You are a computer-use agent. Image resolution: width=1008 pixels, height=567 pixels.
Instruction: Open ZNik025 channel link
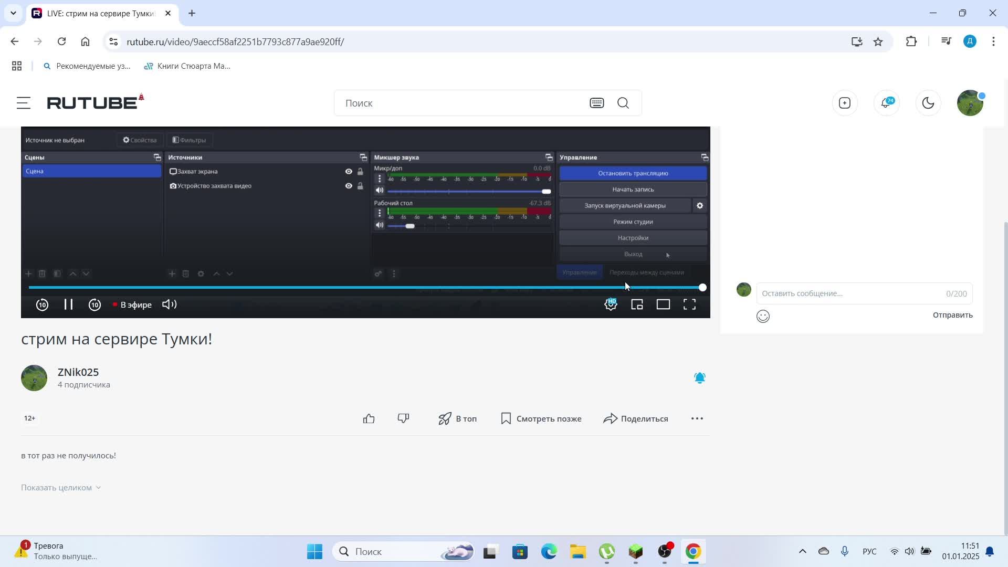coord(78,372)
